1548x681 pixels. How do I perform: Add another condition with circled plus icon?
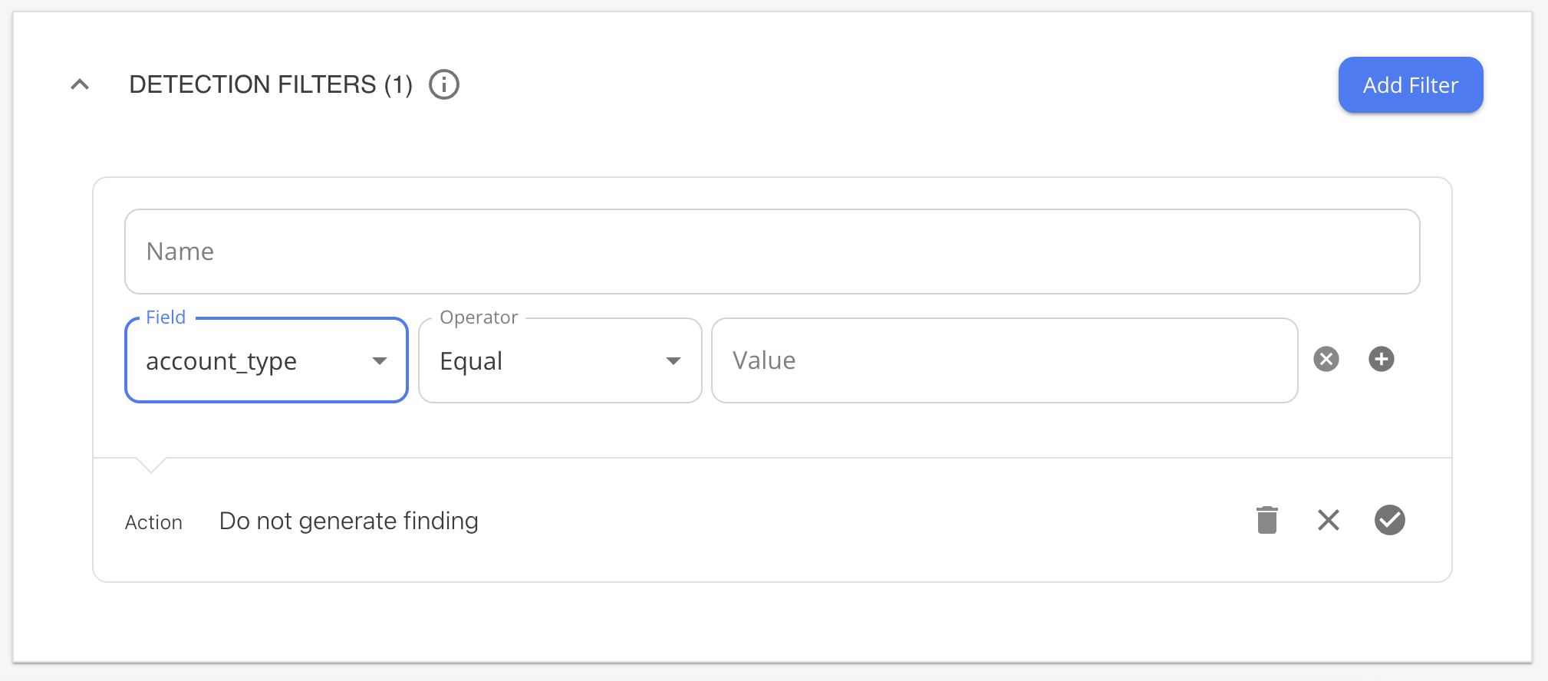click(1382, 359)
